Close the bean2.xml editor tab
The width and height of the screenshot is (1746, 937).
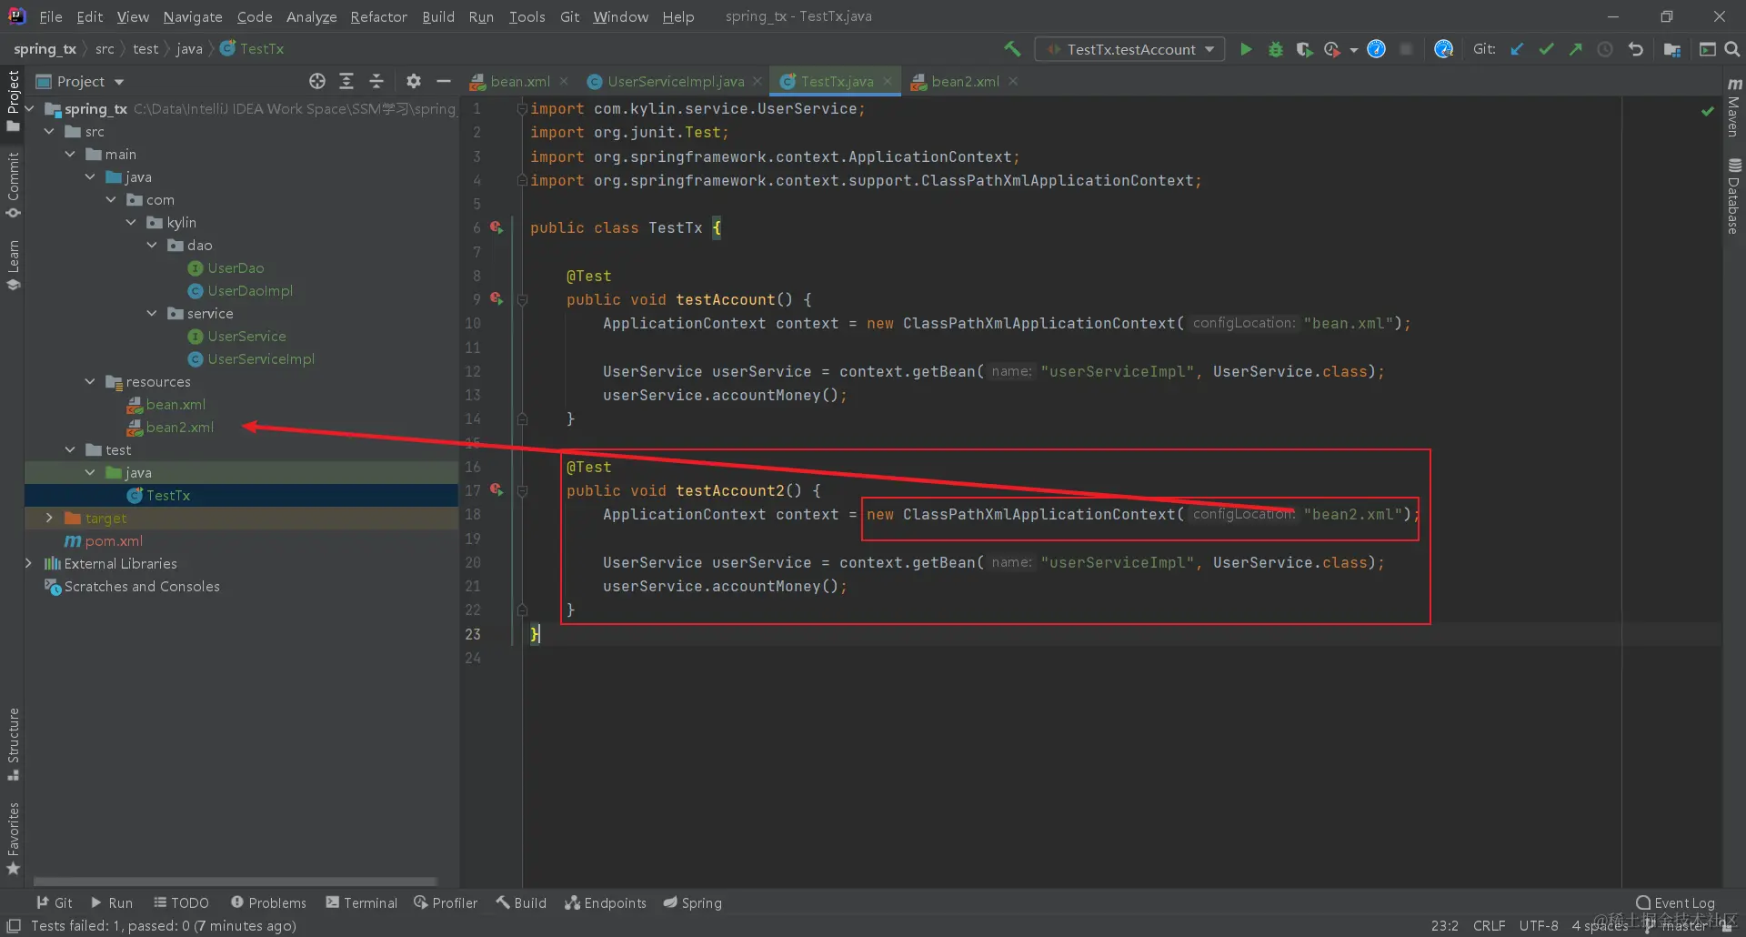pos(1013,82)
